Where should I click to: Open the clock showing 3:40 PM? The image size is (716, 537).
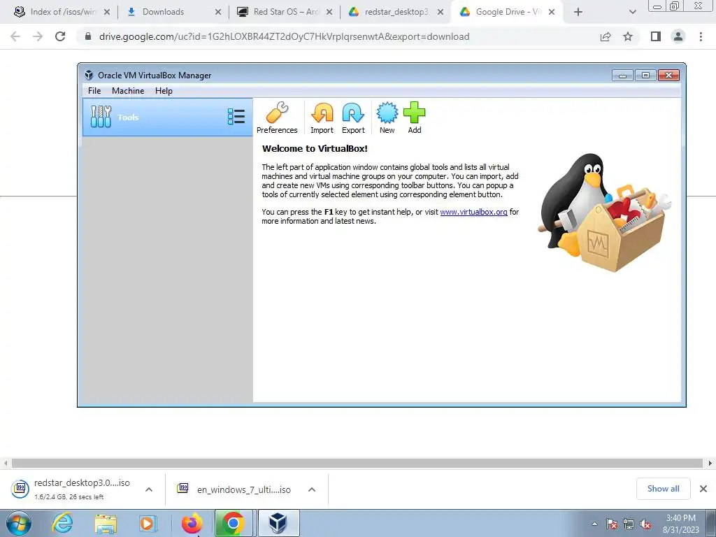point(681,524)
